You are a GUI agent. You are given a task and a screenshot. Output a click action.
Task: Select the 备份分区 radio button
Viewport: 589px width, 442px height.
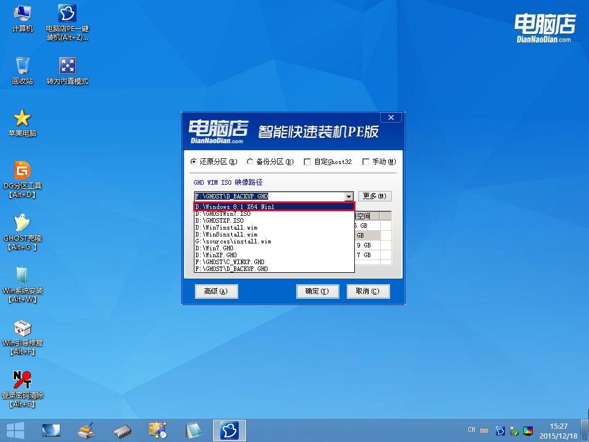pos(250,162)
